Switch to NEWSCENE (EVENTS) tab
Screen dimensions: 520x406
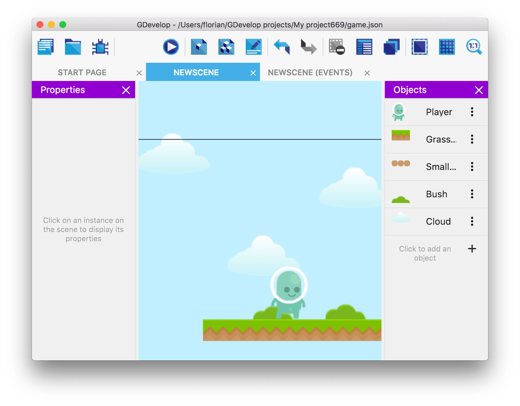[310, 72]
